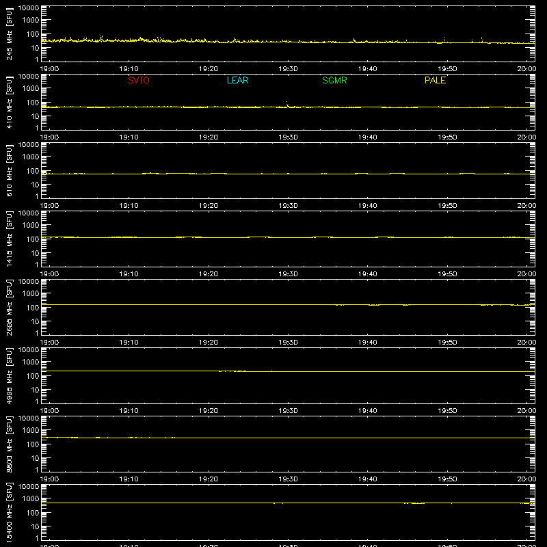Click the 19:30 burst spike on 410 MHz curve
The width and height of the screenshot is (547, 547).
pyautogui.click(x=287, y=104)
